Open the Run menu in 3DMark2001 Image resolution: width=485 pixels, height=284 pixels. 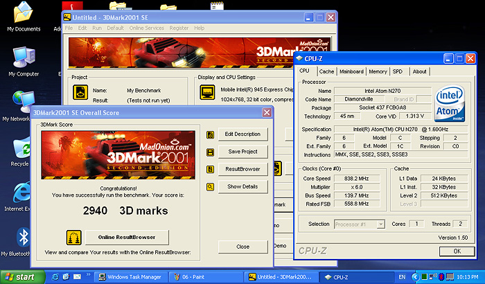97,28
